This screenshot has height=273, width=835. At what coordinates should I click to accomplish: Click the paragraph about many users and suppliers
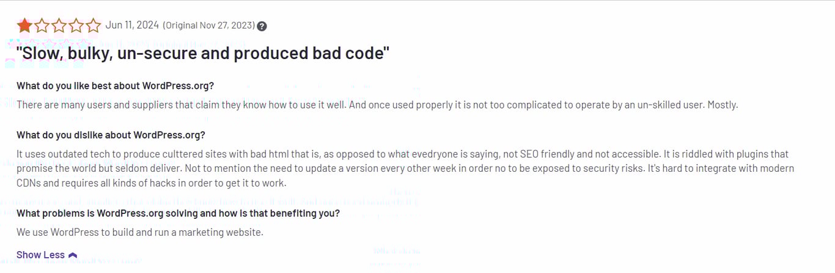click(377, 105)
